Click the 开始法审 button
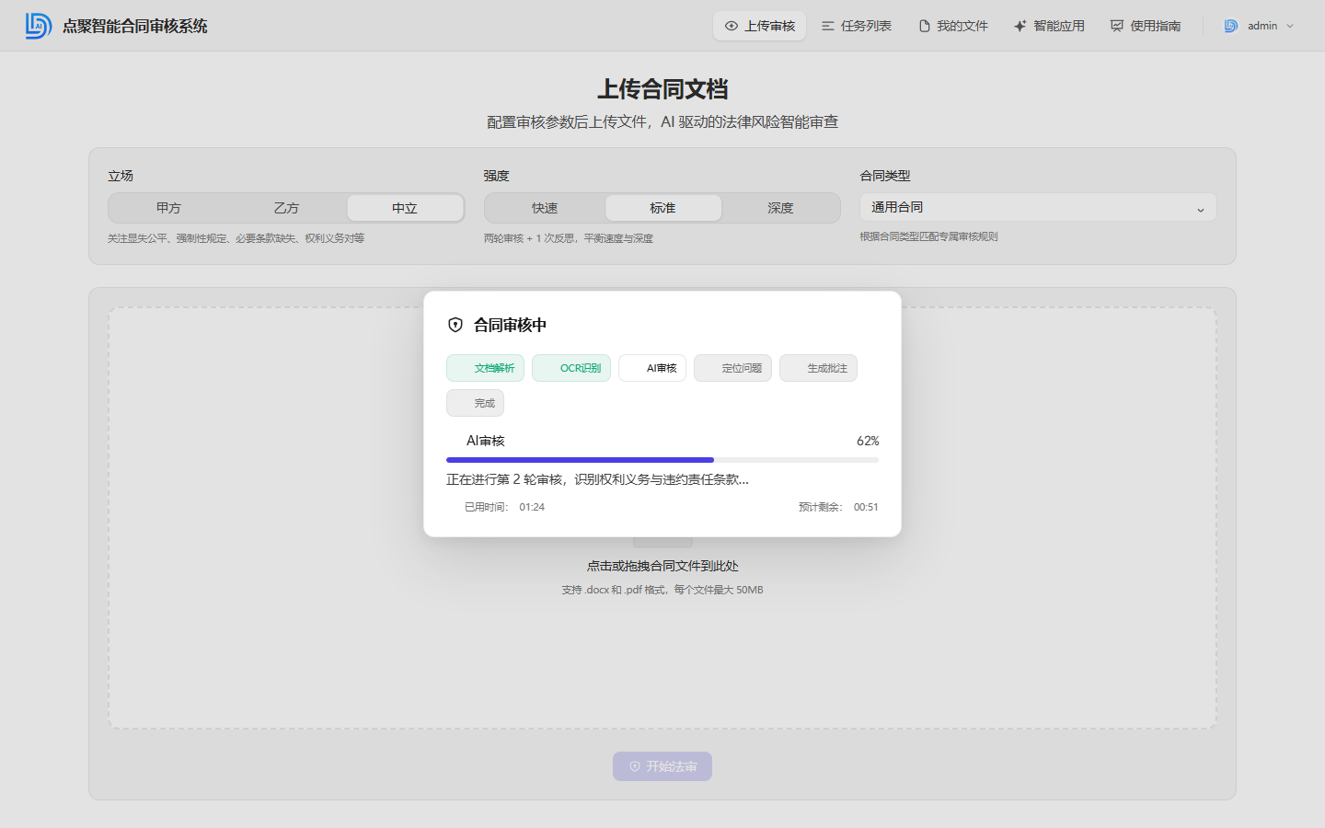This screenshot has height=828, width=1325. pos(662,766)
